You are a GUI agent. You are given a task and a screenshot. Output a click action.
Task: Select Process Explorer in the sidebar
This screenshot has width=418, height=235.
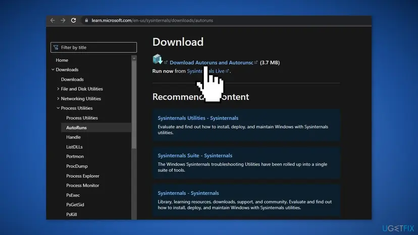coord(83,176)
